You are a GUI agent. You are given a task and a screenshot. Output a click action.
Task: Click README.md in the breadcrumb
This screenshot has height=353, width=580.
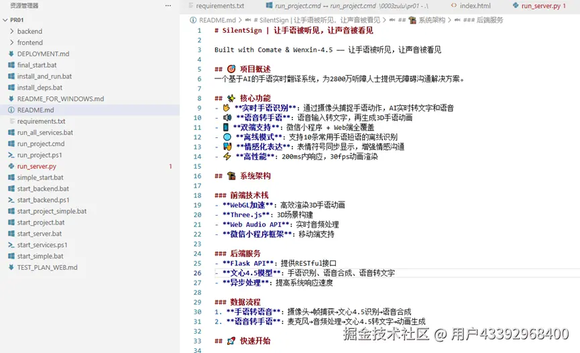coord(217,20)
